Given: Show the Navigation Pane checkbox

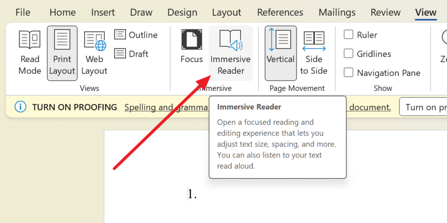Looking at the screenshot, I should 349,73.
